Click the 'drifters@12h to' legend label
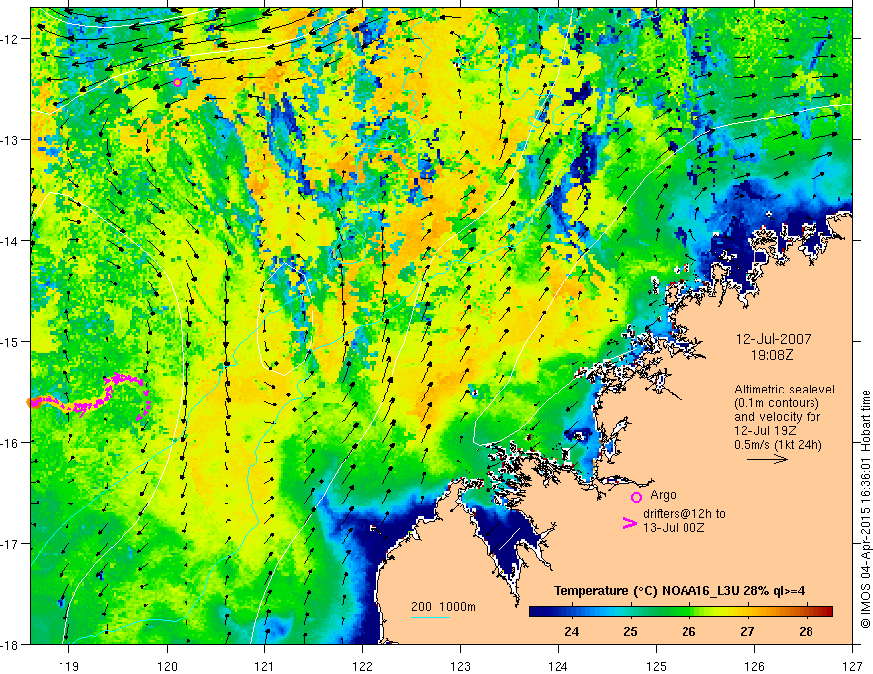Screen dimensions: 873x674 pos(685,514)
